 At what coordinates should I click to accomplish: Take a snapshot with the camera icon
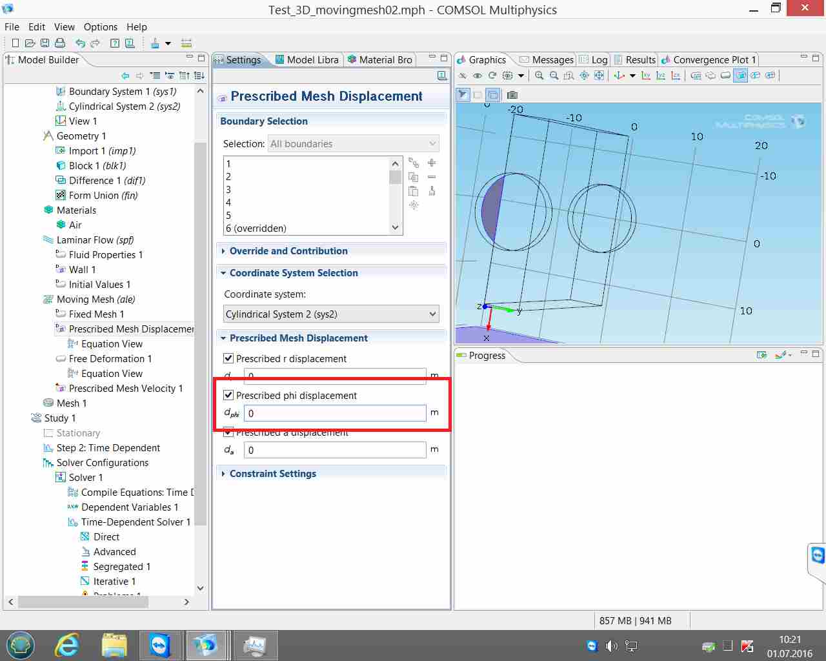pyautogui.click(x=512, y=95)
